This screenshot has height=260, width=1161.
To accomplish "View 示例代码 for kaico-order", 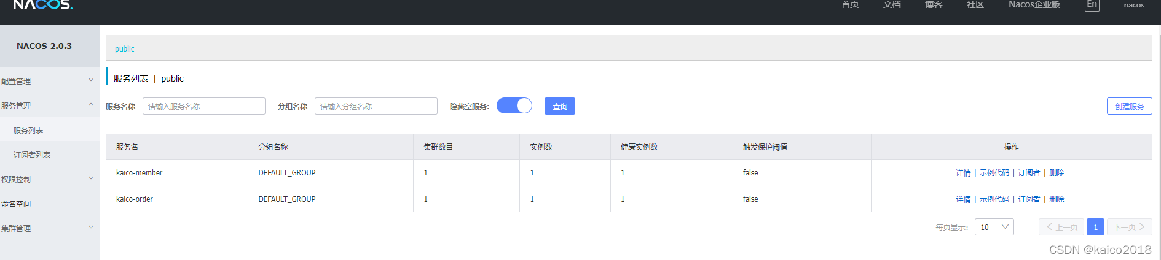I will pos(994,199).
